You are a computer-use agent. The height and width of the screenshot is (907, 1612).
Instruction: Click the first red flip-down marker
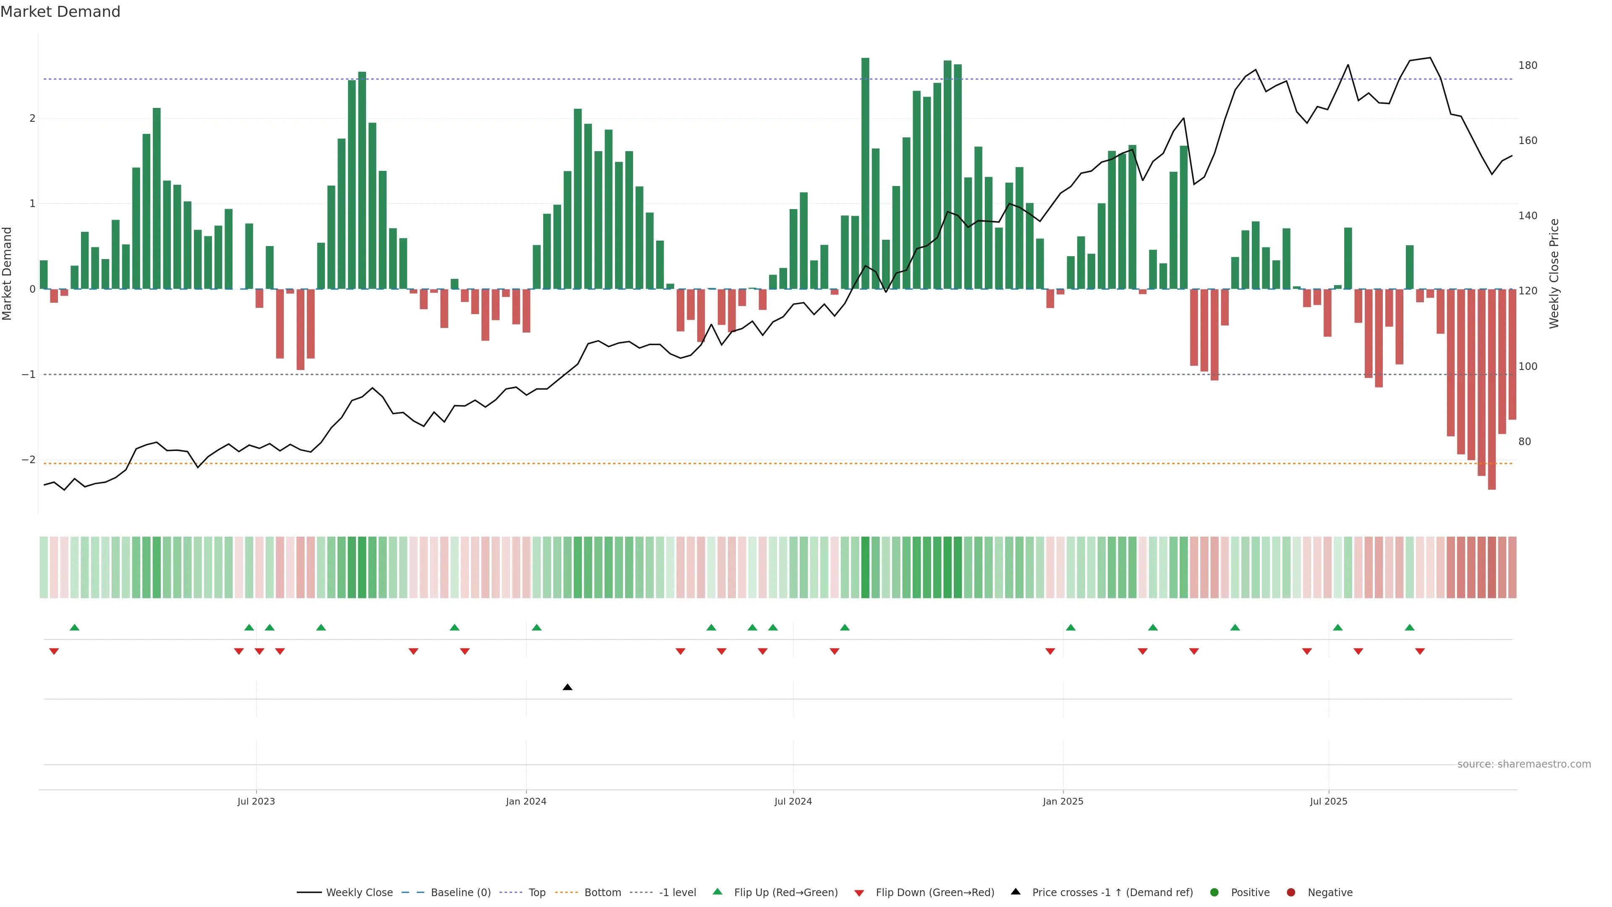(x=54, y=652)
